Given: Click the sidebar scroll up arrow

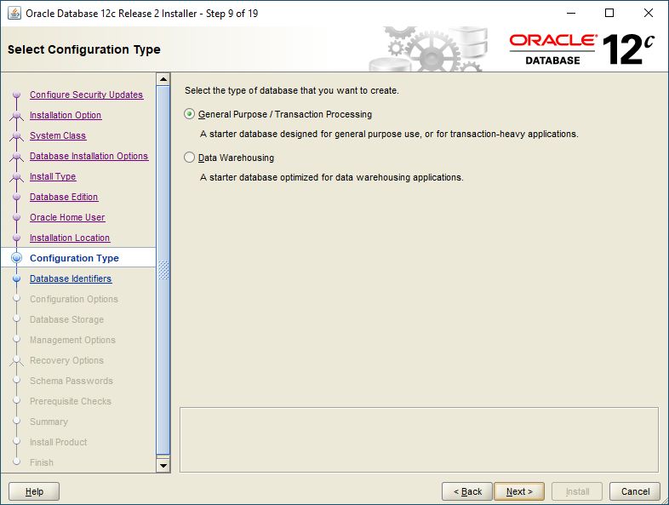Looking at the screenshot, I should pyautogui.click(x=163, y=79).
